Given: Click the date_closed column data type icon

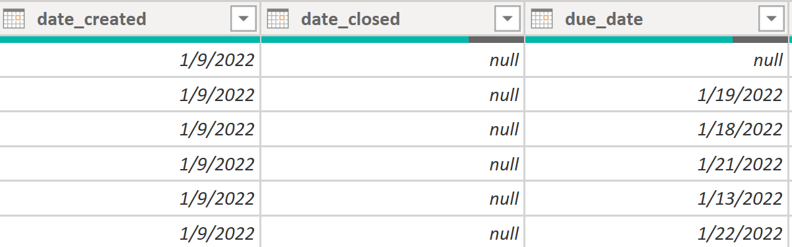Looking at the screenshot, I should pyautogui.click(x=277, y=19).
